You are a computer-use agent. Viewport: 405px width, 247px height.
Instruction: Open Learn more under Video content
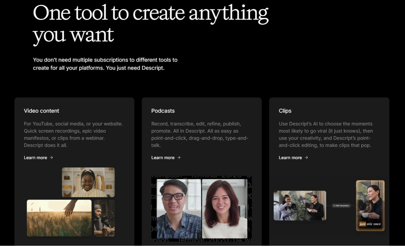click(38, 158)
